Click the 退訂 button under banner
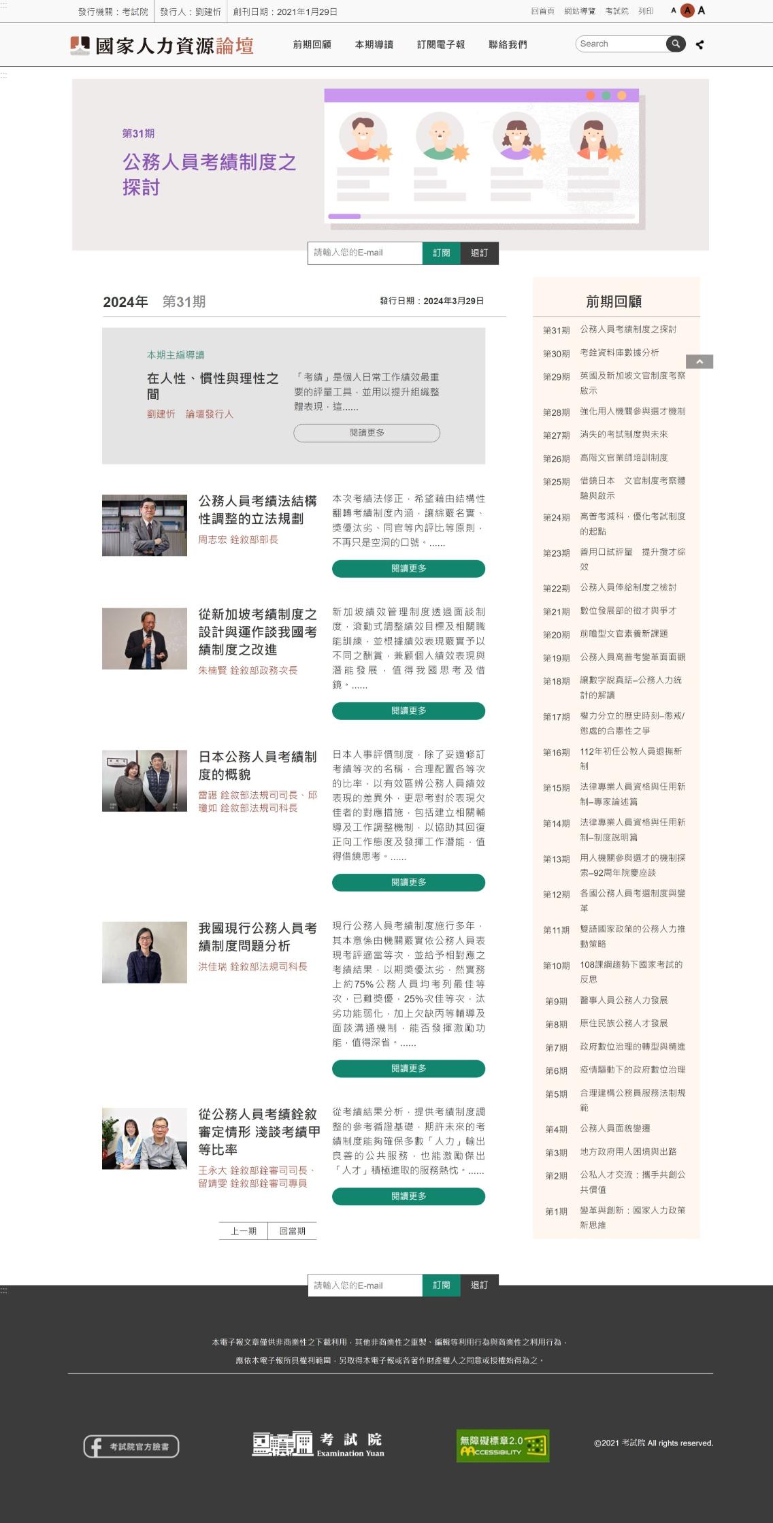This screenshot has height=1523, width=773. (479, 253)
